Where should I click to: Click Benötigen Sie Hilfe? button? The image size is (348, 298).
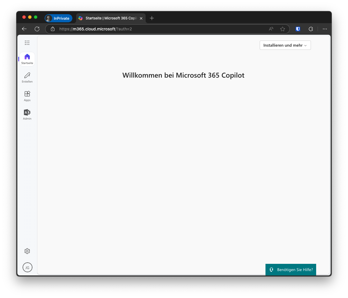click(x=291, y=270)
